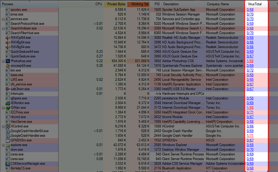Sort by the CPU column header
This screenshot has height=172, width=278.
tap(81, 4)
